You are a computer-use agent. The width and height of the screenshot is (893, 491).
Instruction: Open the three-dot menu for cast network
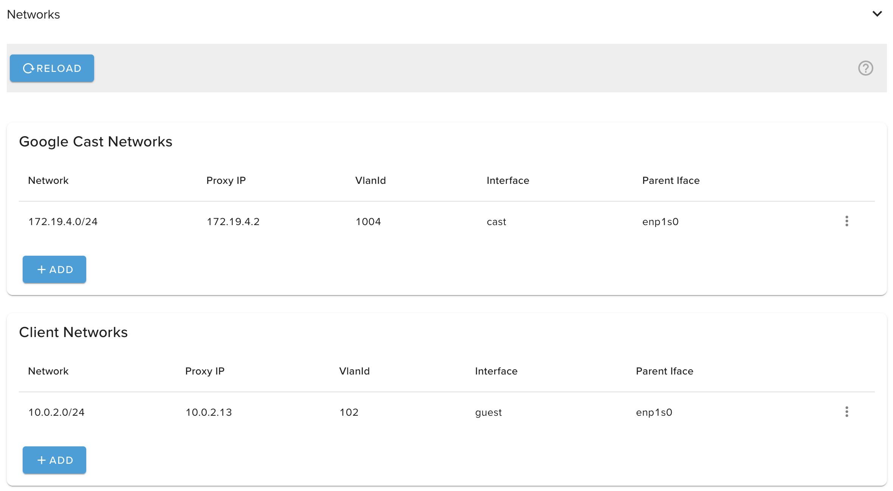pos(846,221)
